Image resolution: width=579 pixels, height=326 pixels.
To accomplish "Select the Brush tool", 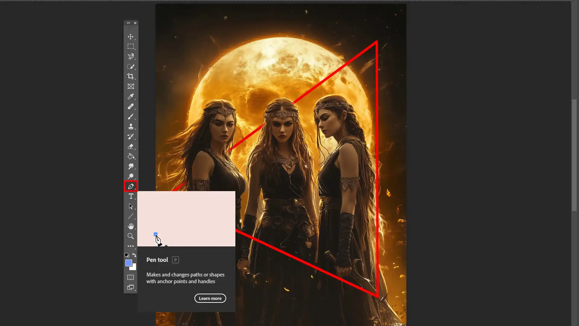I will point(131,117).
